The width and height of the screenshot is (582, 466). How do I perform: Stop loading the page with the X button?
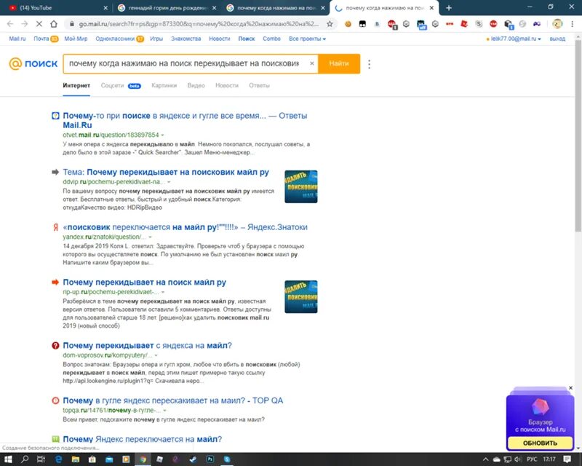[x=39, y=24]
